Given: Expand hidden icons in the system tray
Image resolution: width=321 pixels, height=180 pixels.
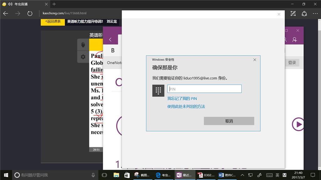Looking at the screenshot, I should pos(242,175).
